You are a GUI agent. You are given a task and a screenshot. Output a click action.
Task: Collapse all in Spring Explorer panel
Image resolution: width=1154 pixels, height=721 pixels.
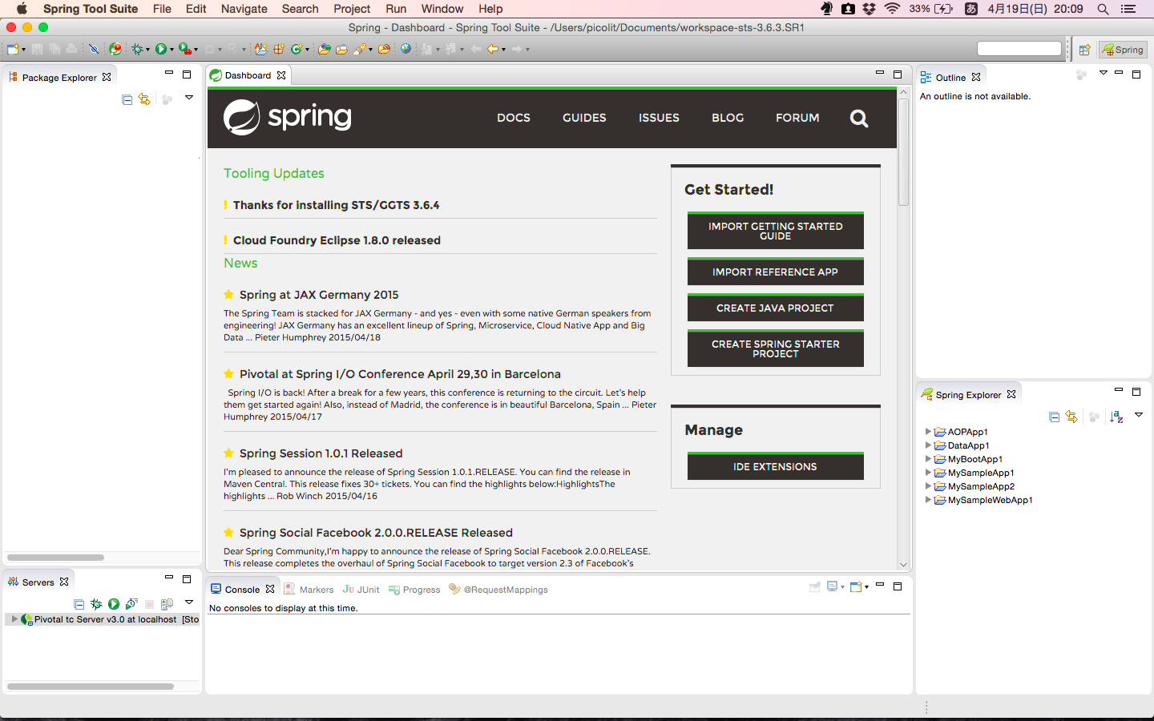pyautogui.click(x=1054, y=417)
